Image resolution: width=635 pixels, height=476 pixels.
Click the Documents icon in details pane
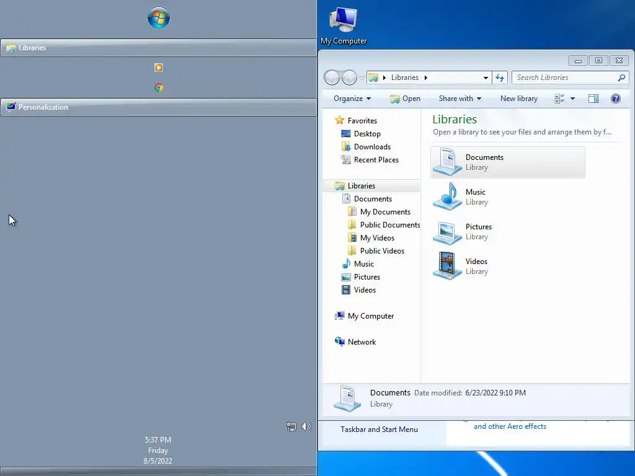point(347,399)
